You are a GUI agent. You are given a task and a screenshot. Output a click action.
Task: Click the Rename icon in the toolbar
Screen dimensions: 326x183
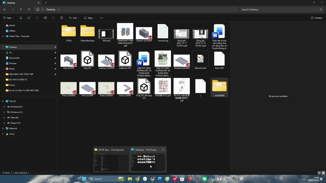click(45, 18)
